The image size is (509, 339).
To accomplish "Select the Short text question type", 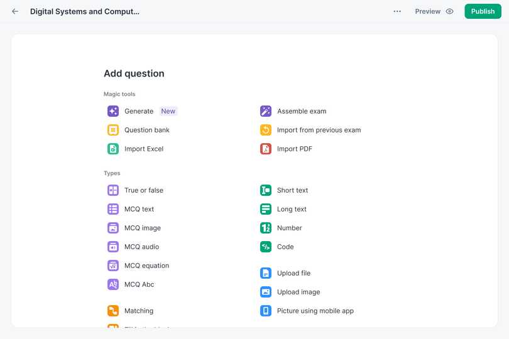I will [292, 190].
